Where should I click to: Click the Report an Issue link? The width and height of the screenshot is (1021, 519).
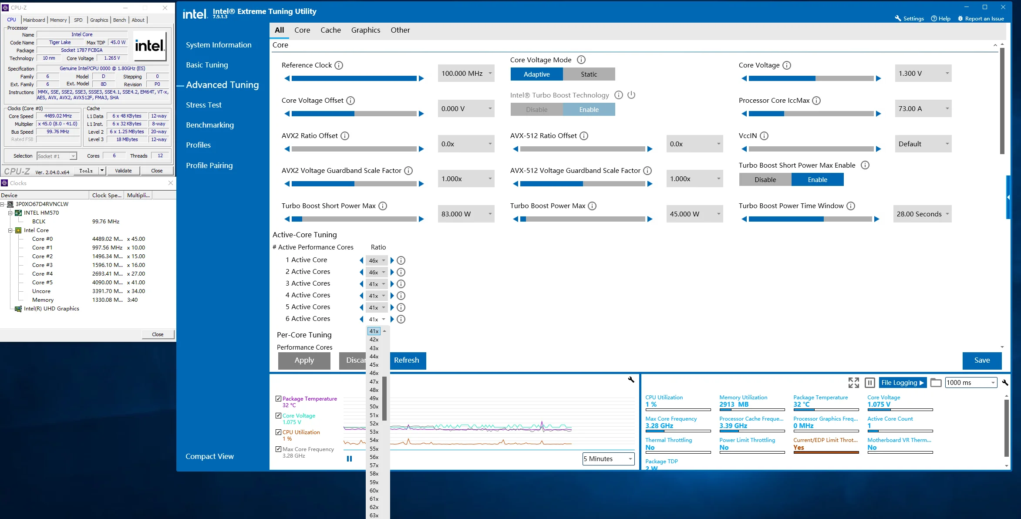click(981, 18)
